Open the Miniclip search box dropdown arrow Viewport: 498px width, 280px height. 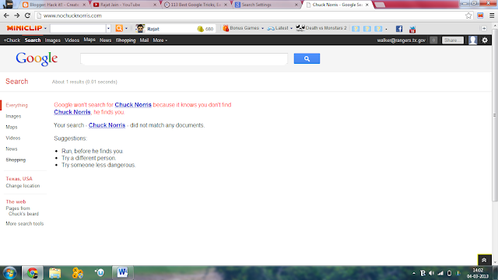(x=108, y=28)
